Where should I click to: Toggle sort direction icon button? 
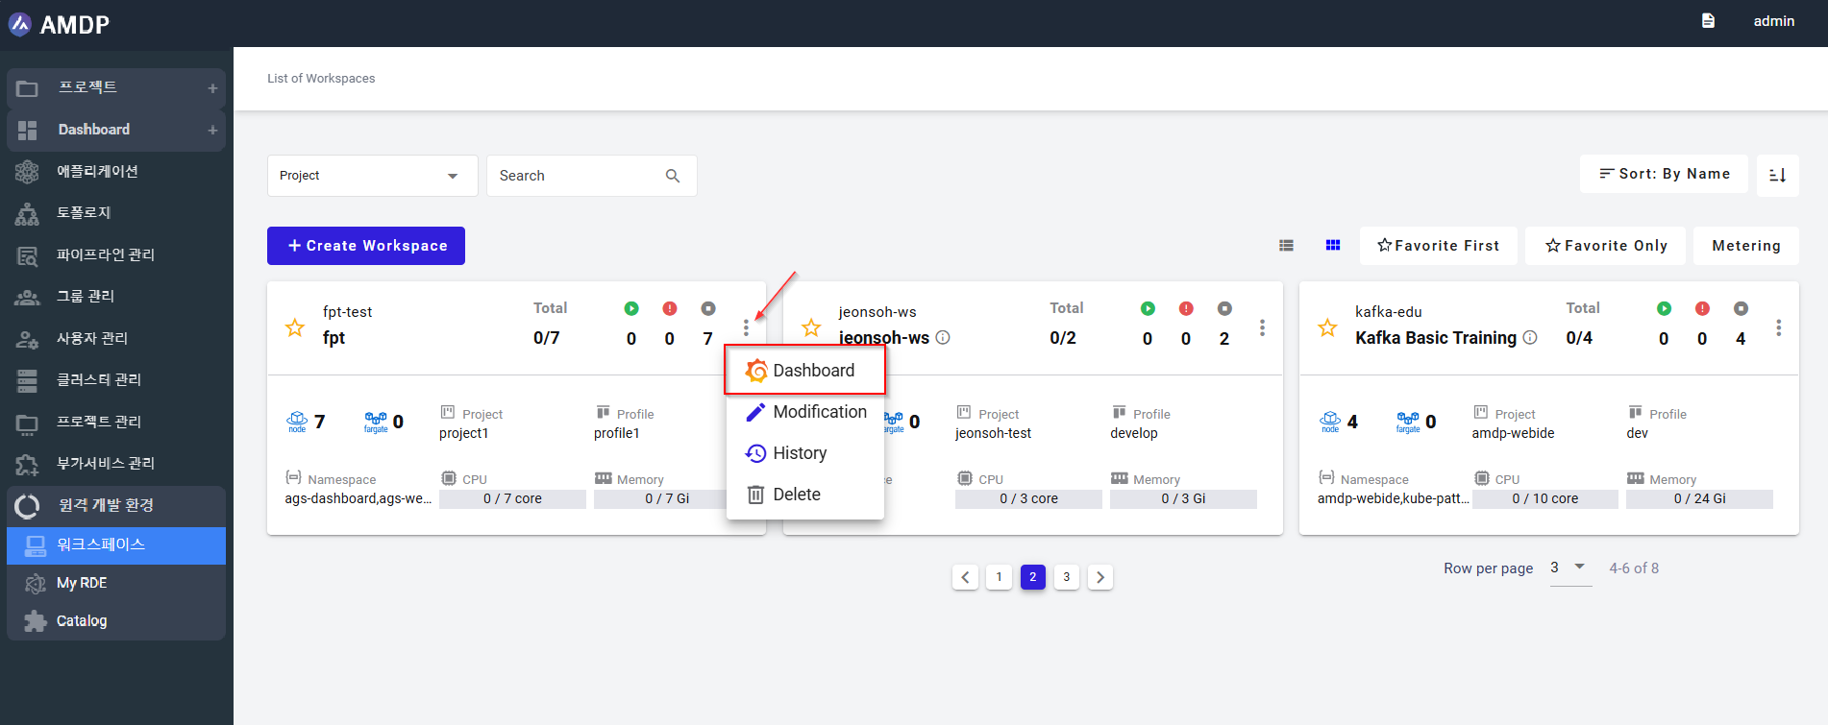1777,175
